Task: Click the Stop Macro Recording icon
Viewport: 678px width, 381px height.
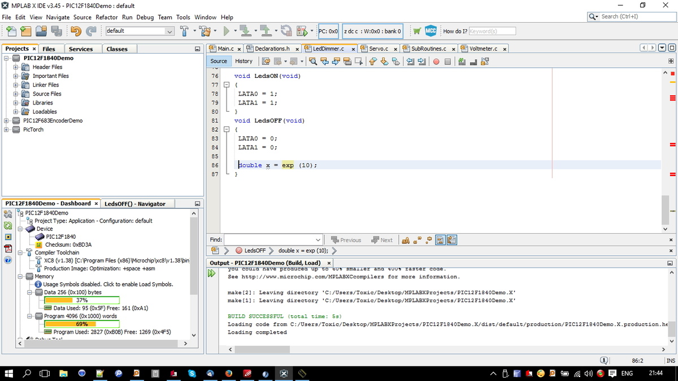Action: [447, 61]
